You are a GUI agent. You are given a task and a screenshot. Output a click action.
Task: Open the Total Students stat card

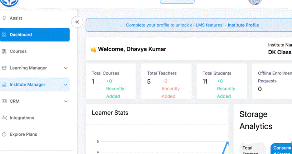222,81
